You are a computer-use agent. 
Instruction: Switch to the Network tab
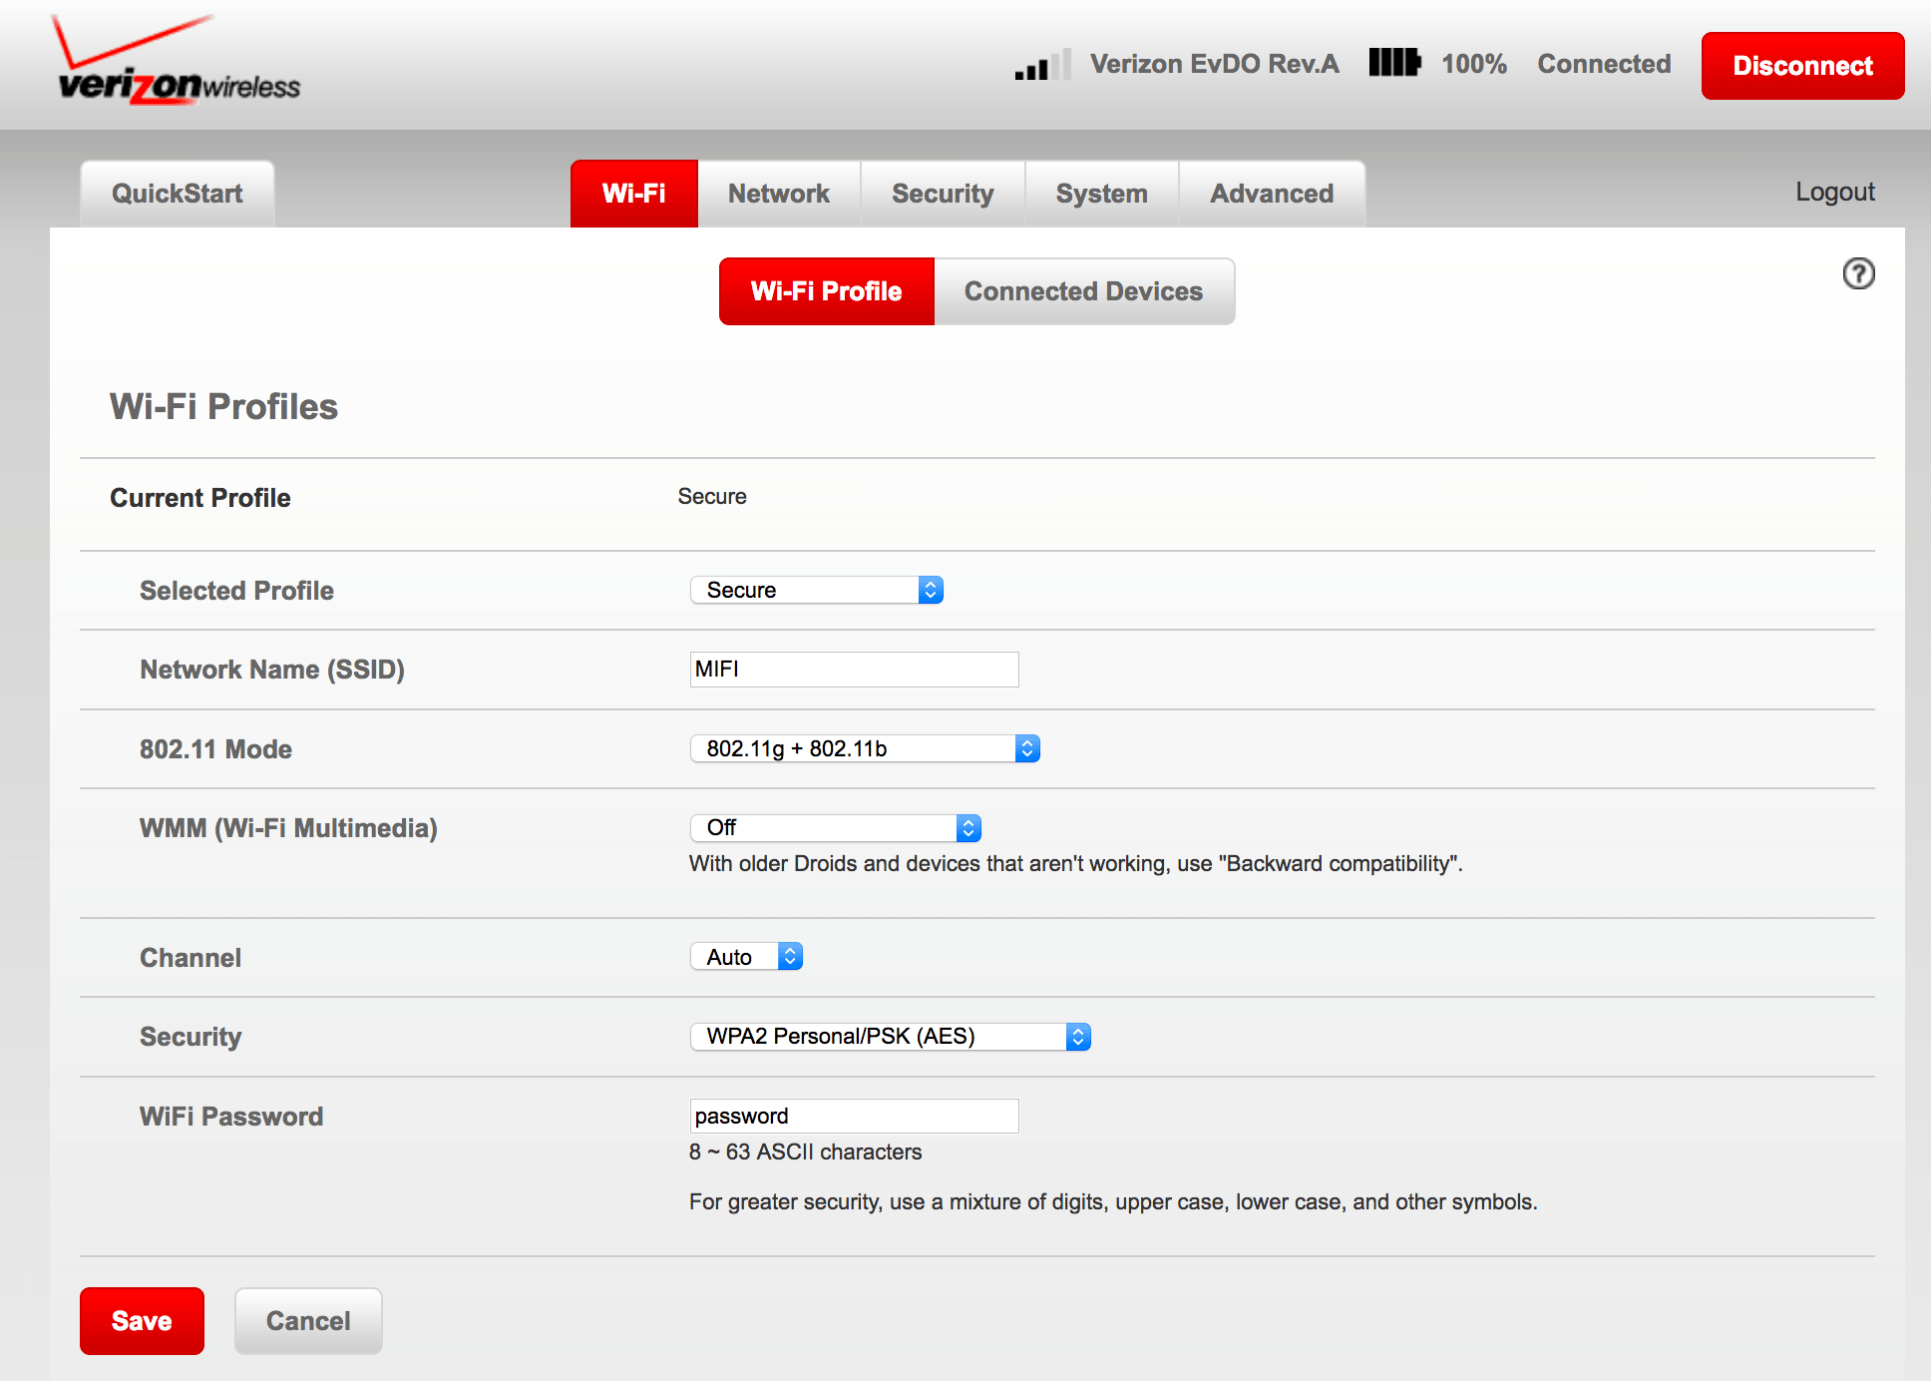pos(778,194)
